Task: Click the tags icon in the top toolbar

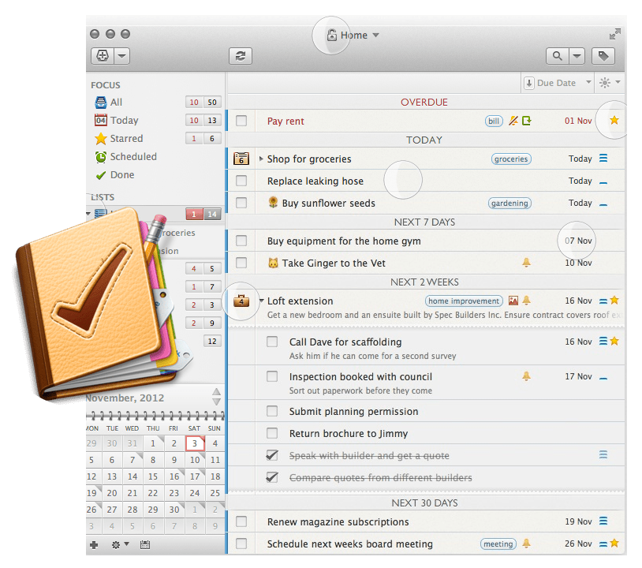Action: [x=603, y=56]
